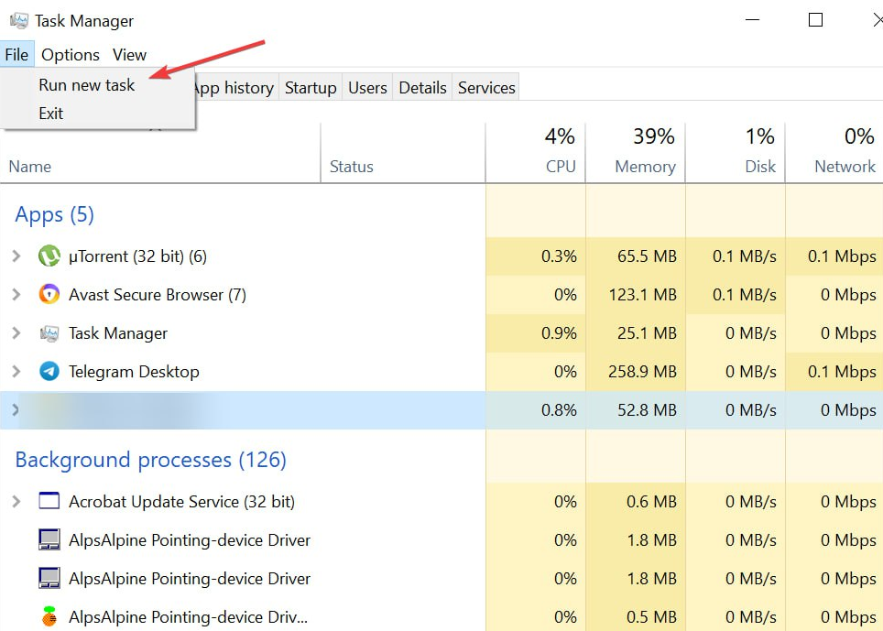The height and width of the screenshot is (631, 883).
Task: Click the 258.9 MB memory value
Action: (x=642, y=372)
